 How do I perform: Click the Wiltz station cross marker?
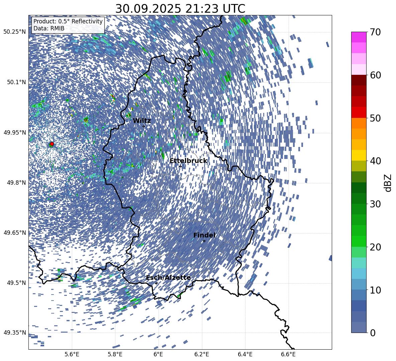coord(144,126)
